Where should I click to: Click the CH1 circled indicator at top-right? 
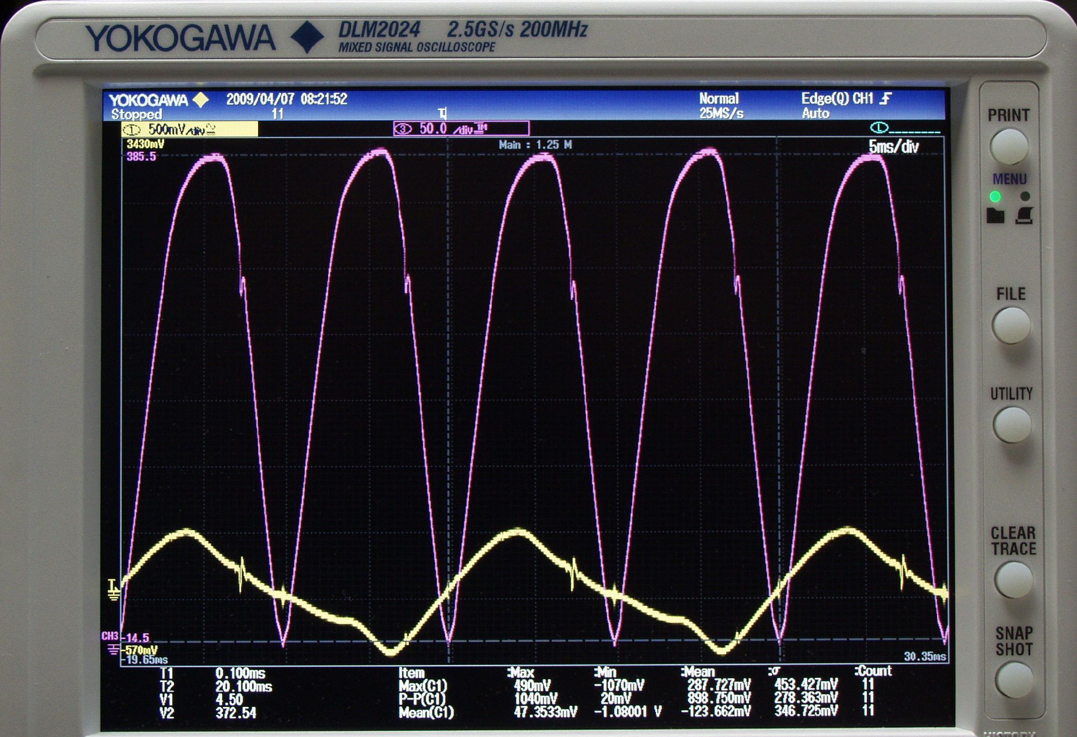pyautogui.click(x=879, y=128)
